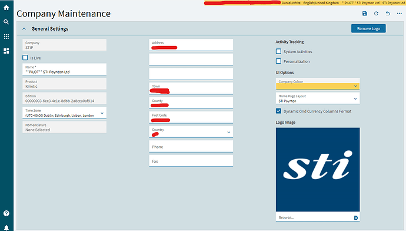Enable System Activities tracking
The height and width of the screenshot is (231, 406).
(x=278, y=51)
